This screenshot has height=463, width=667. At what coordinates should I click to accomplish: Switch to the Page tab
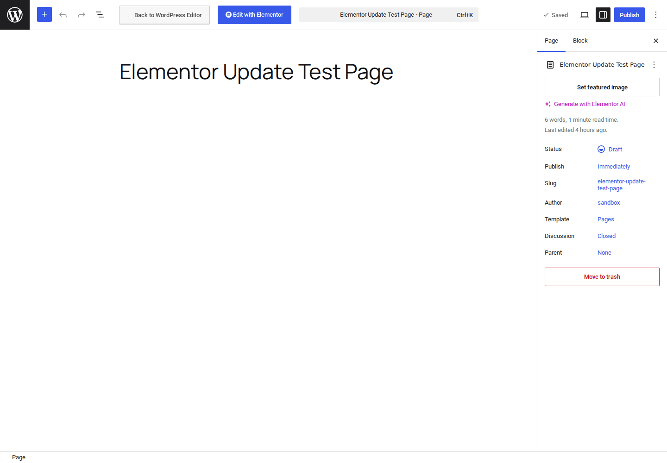(551, 41)
